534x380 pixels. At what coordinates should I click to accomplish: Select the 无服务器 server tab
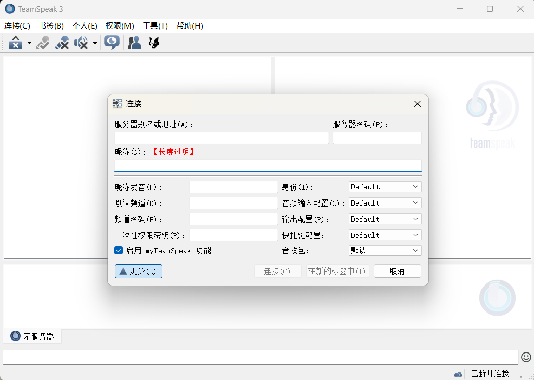(32, 336)
